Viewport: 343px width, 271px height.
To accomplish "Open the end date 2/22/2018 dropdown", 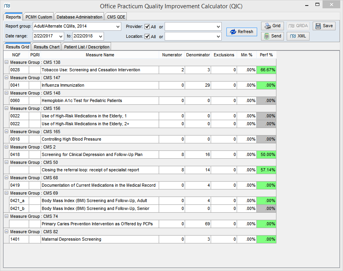I will pos(101,36).
